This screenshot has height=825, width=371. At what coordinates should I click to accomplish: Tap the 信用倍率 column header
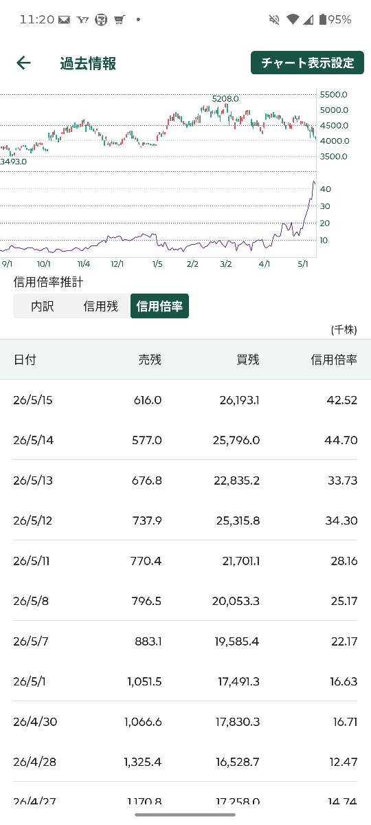334,360
